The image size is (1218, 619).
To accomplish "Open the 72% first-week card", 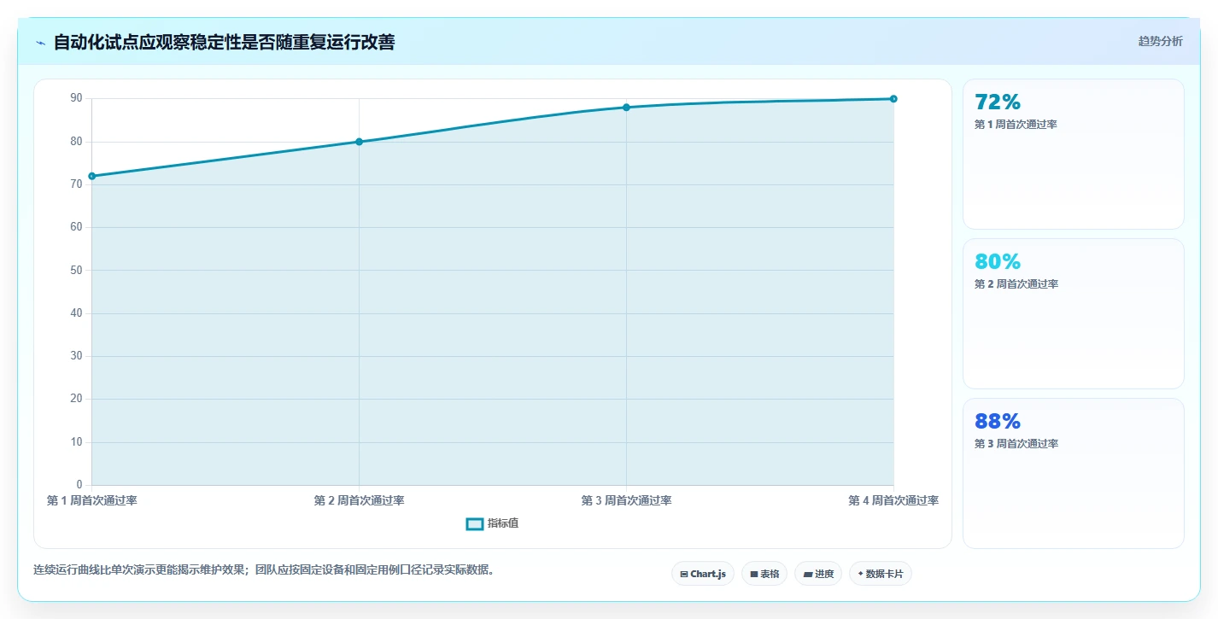I will pyautogui.click(x=1074, y=154).
